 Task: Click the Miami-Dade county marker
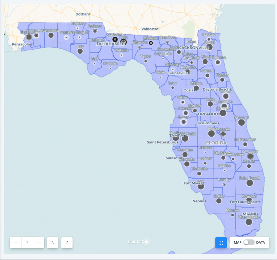pos(249,222)
